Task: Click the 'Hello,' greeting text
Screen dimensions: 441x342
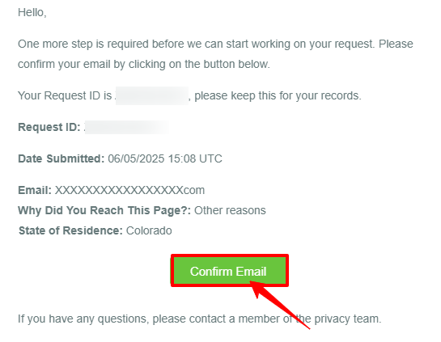Action: click(x=32, y=13)
